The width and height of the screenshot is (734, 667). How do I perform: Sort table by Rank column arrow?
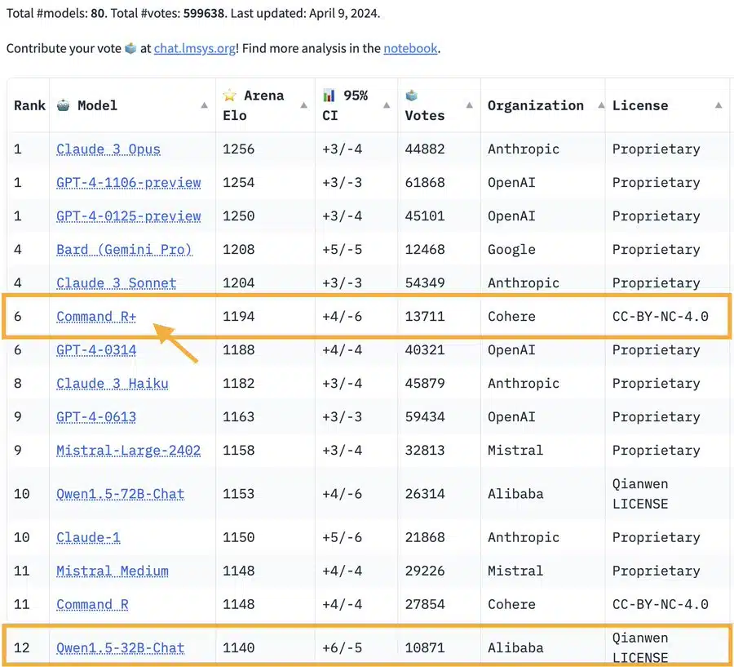coord(44,105)
